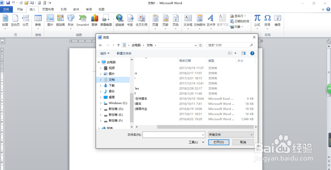Image resolution: width=331 pixels, height=170 pixels.
Task: Open the Organize (组织) menu
Action: 105,53
